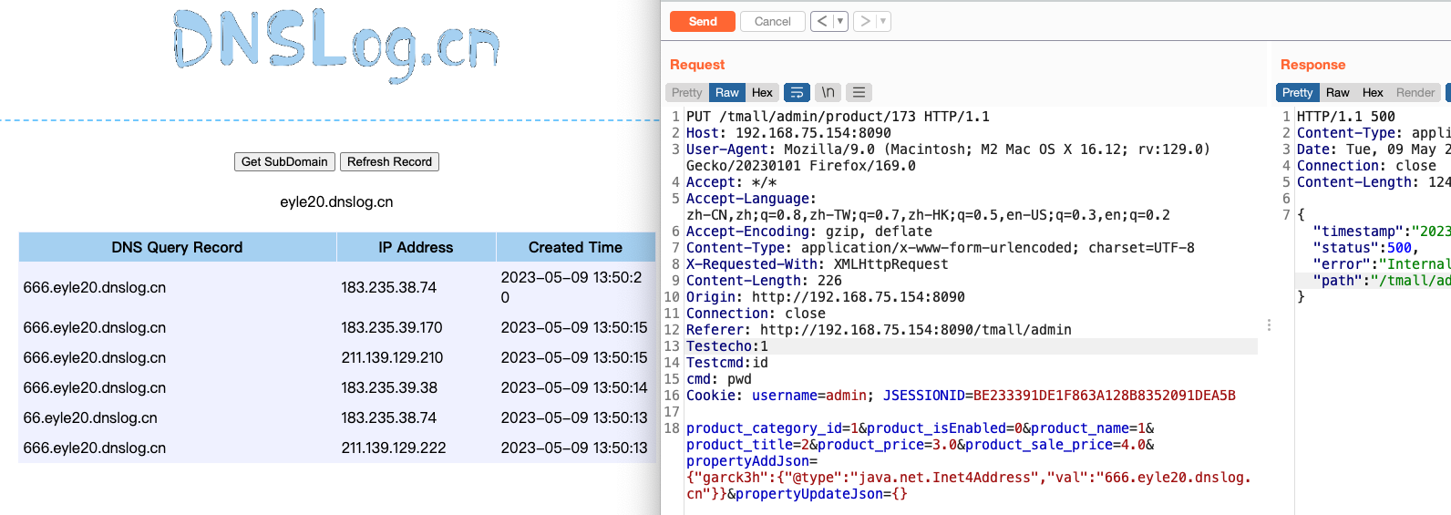This screenshot has height=515, width=1451.
Task: Click the "status":500 line in response body
Action: 1365,247
